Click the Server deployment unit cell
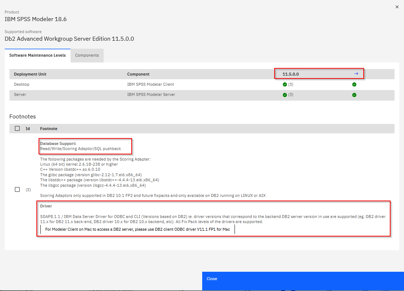 coord(20,94)
